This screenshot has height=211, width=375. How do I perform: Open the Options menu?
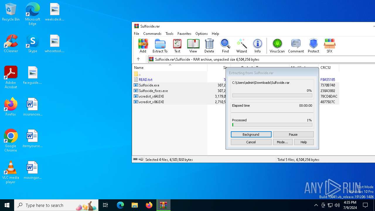point(202,34)
